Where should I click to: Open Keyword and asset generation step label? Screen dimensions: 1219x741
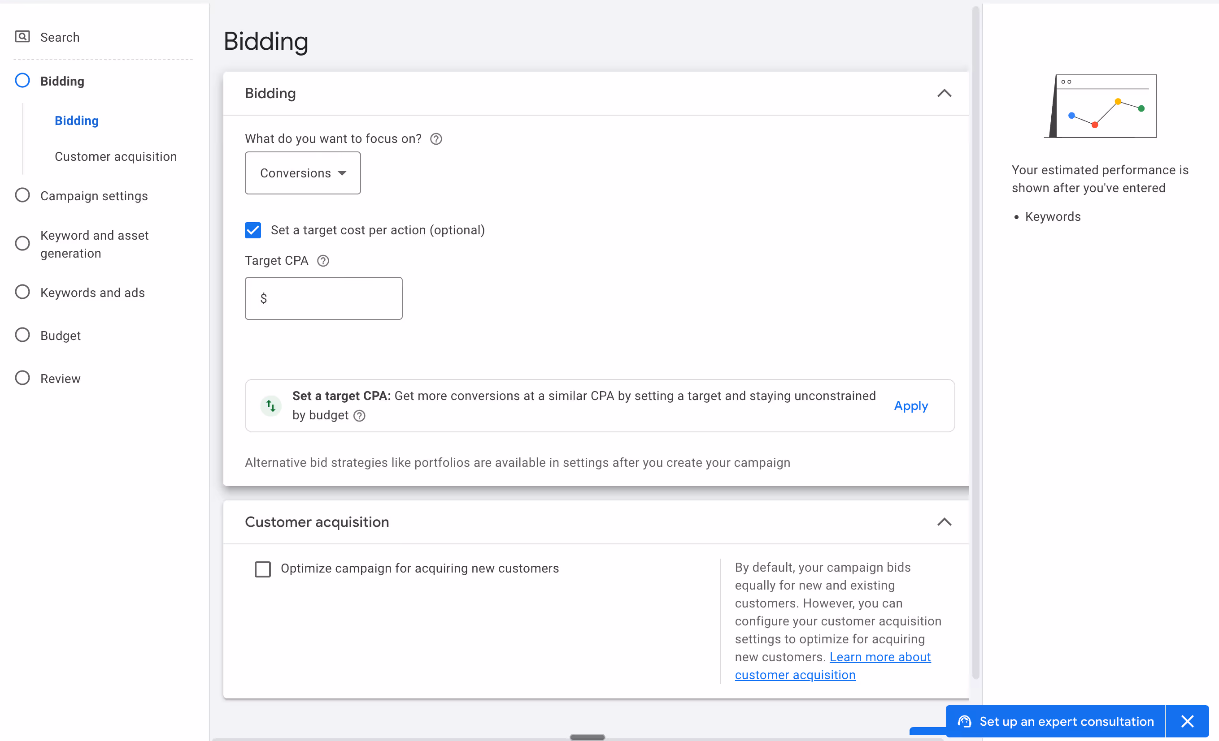point(95,244)
